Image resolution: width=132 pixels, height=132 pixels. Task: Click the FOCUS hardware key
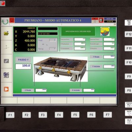(x=129, y=105)
